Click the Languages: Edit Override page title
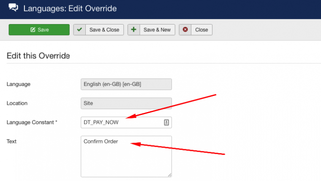The image size is (321, 181). pyautogui.click(x=70, y=8)
